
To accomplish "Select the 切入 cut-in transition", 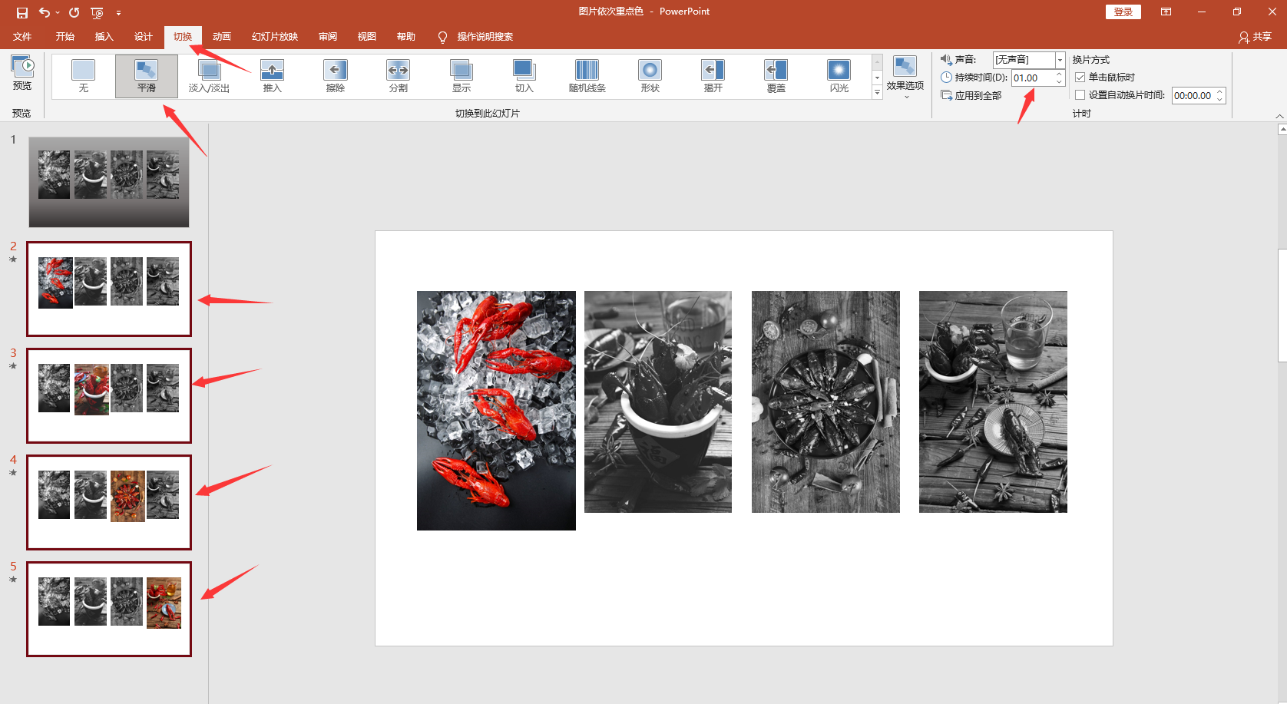I will click(524, 76).
